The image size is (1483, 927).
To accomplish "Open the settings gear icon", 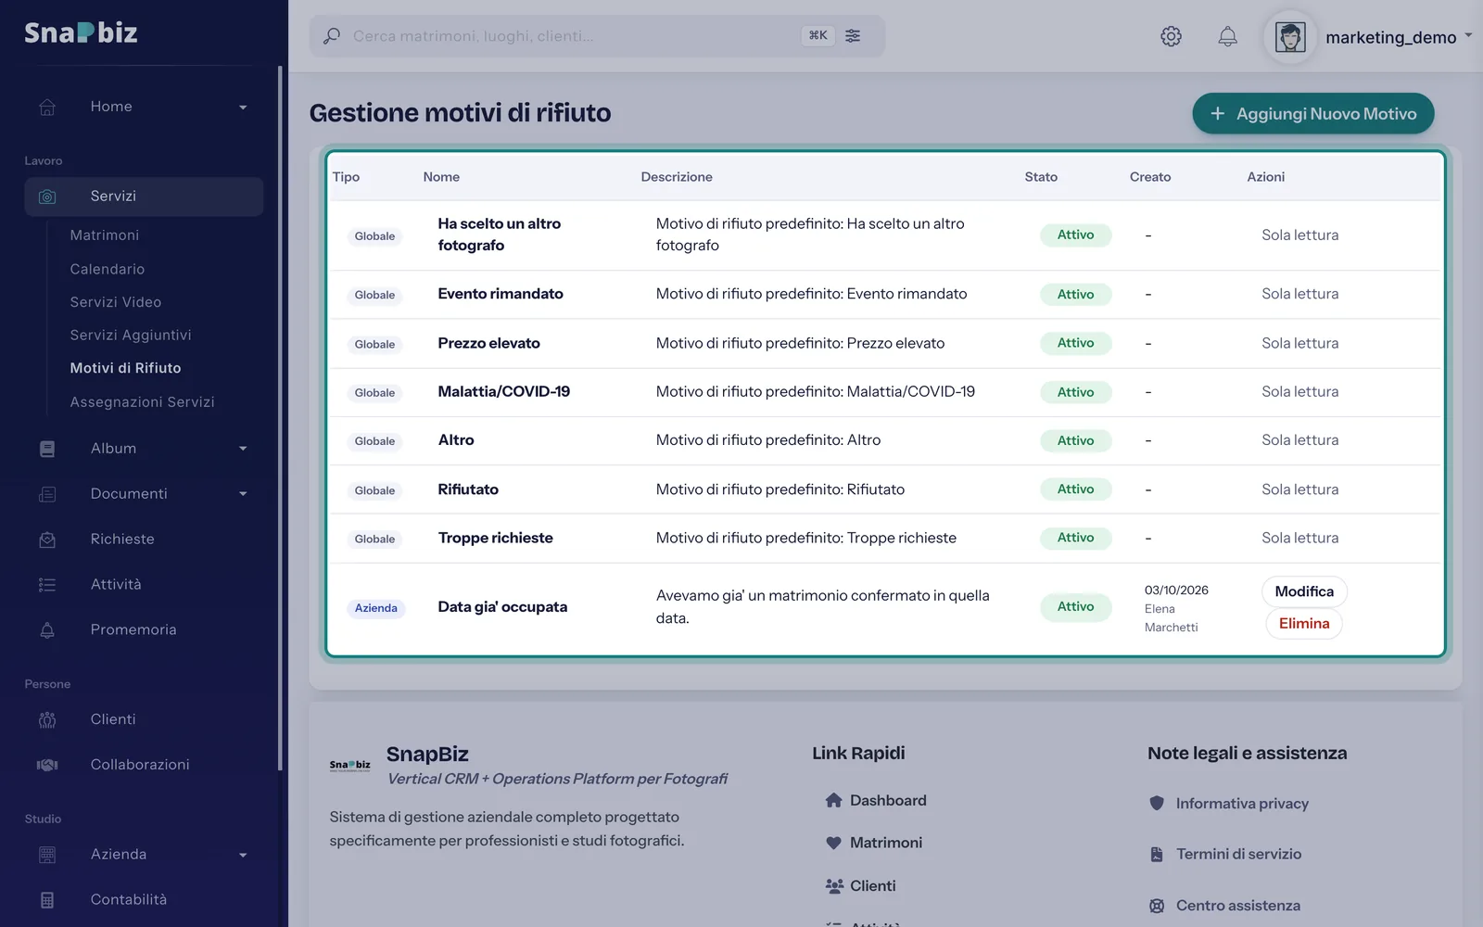I will point(1171,36).
